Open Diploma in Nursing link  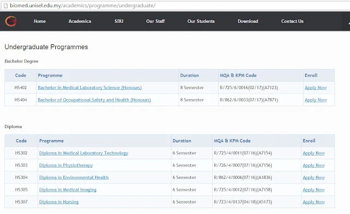coord(59,202)
